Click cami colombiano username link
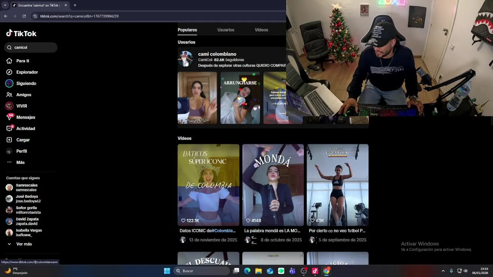 217,54
